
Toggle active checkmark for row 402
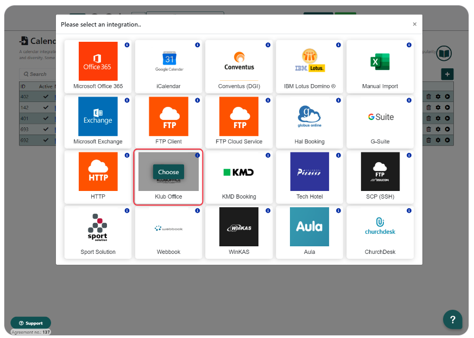tap(46, 97)
